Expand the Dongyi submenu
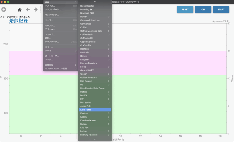Image resolution: width=234 pixels, height=142 pixels. tap(95, 56)
